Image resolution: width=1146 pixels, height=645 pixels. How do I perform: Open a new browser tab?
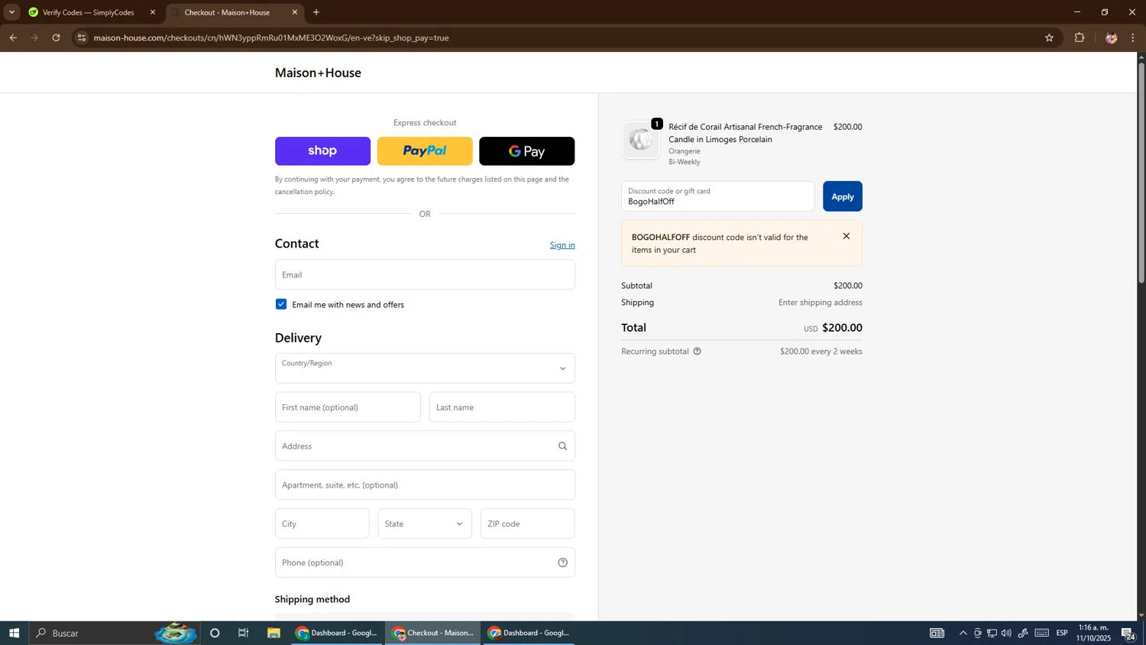tap(316, 12)
